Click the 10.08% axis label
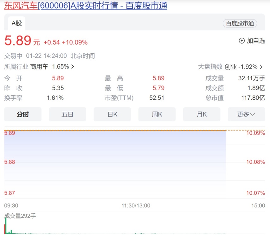The image size is (270, 235). (255, 162)
